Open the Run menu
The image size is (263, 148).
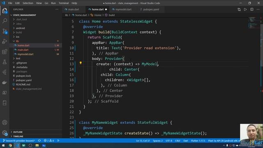pos(53,3)
